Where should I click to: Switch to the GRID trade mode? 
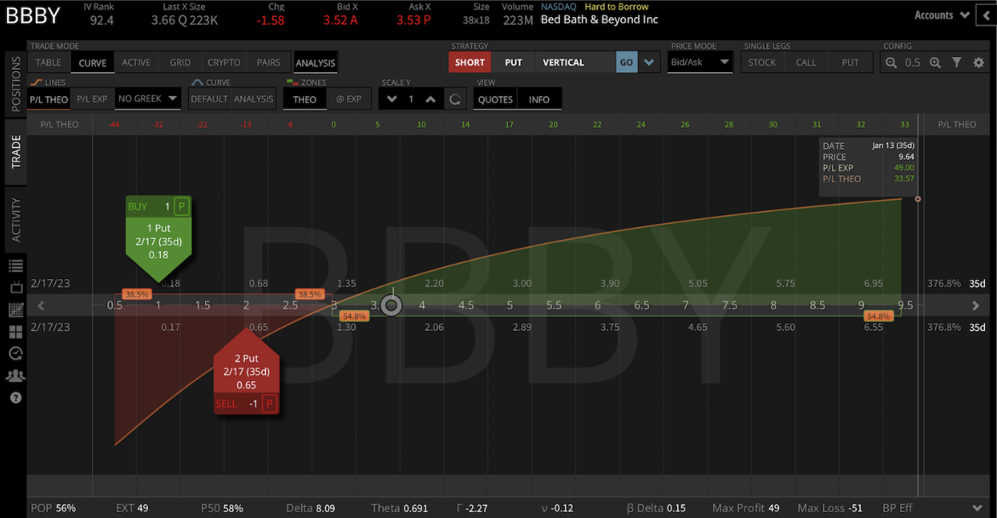click(180, 62)
